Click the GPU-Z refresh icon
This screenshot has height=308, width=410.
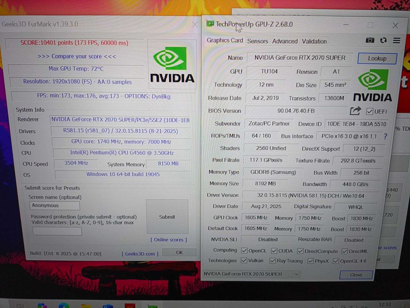coord(383,40)
